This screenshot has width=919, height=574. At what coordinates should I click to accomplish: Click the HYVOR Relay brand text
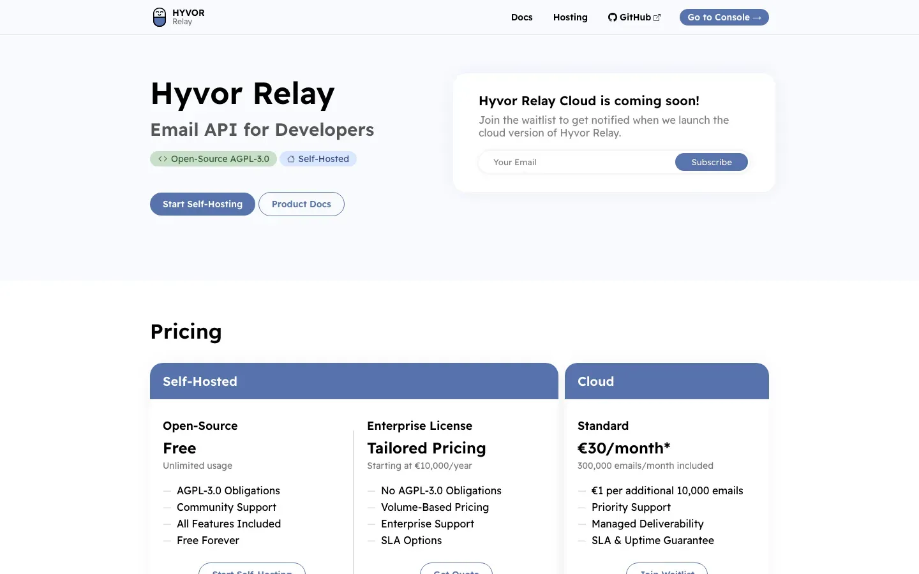click(x=188, y=17)
